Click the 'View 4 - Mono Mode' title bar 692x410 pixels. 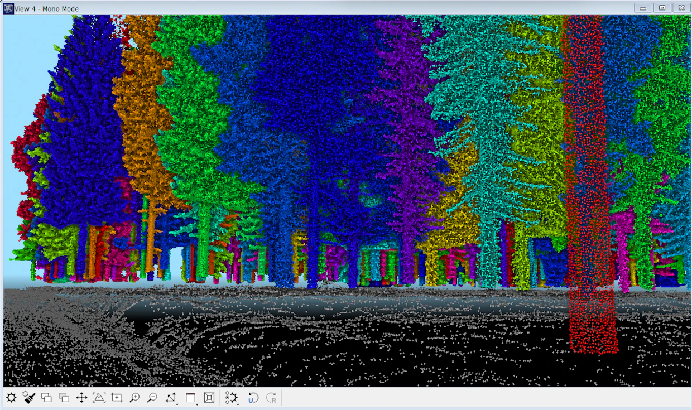[47, 9]
